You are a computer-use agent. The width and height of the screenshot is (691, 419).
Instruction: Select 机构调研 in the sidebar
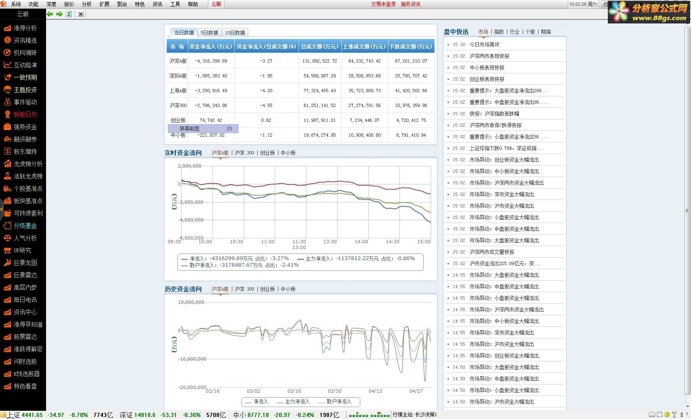tap(21, 53)
